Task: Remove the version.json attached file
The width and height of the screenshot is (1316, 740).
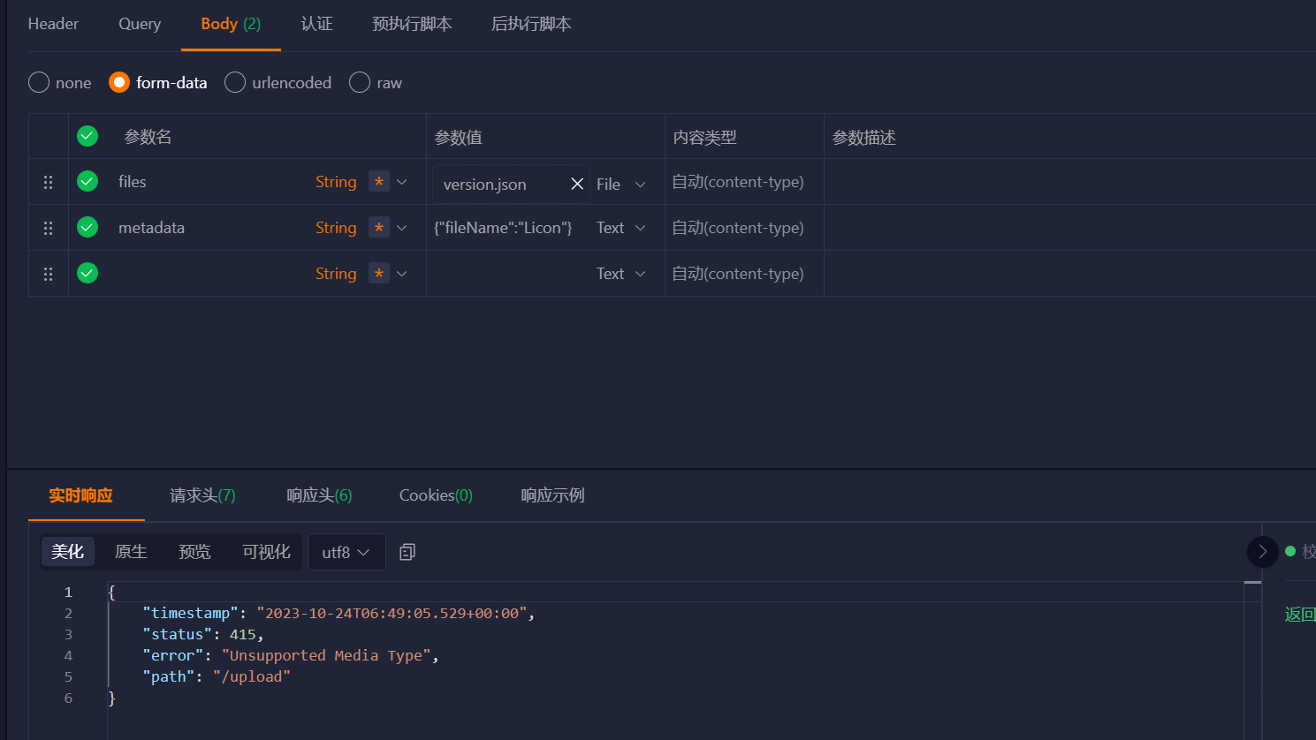Action: pyautogui.click(x=577, y=184)
